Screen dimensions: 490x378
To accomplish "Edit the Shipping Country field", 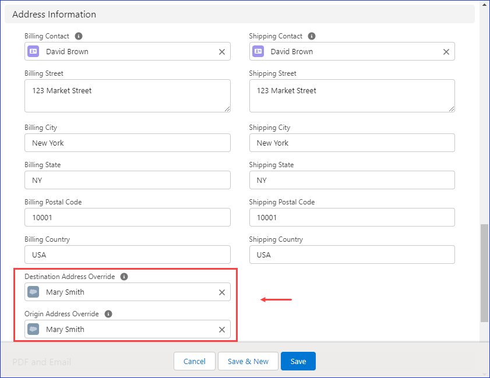I will click(352, 255).
